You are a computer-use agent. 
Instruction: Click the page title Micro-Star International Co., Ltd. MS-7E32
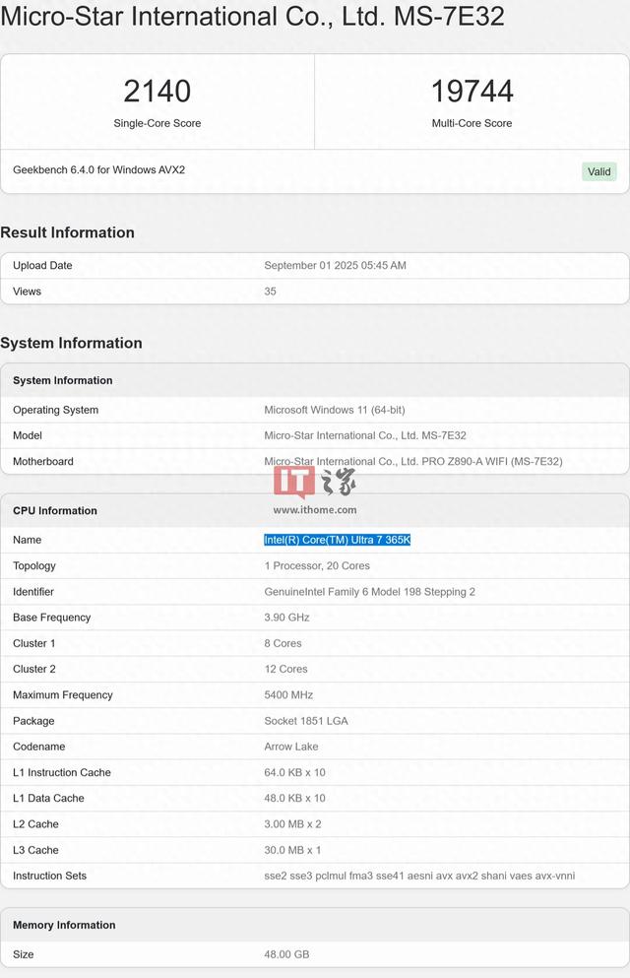click(x=252, y=16)
